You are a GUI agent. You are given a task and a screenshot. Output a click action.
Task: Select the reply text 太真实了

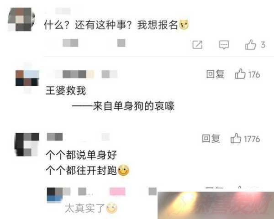pos(85,208)
